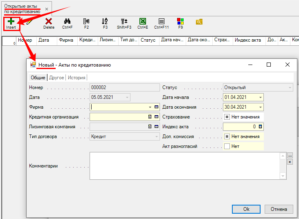Click the red X Delete icon
The image size is (299, 219).
pyautogui.click(x=49, y=22)
